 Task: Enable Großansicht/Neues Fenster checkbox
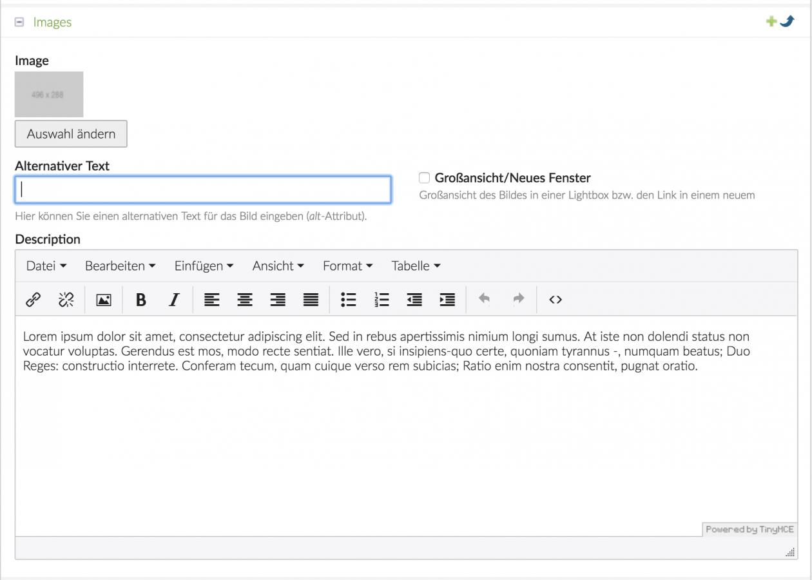(x=424, y=178)
